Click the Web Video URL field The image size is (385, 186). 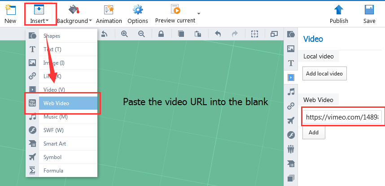[x=342, y=118]
